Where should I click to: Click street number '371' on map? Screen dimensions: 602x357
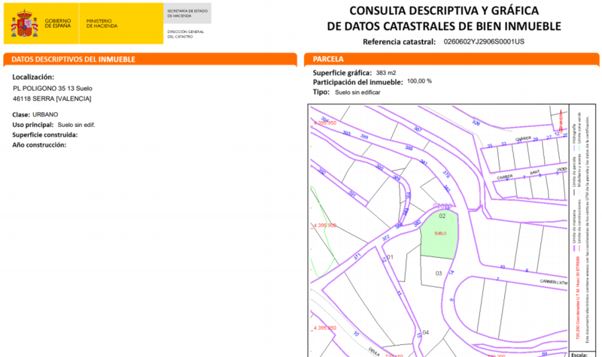(x=357, y=256)
